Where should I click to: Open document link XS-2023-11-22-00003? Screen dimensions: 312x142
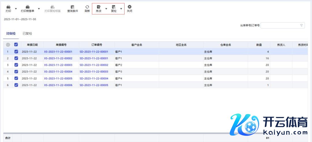click(58, 65)
